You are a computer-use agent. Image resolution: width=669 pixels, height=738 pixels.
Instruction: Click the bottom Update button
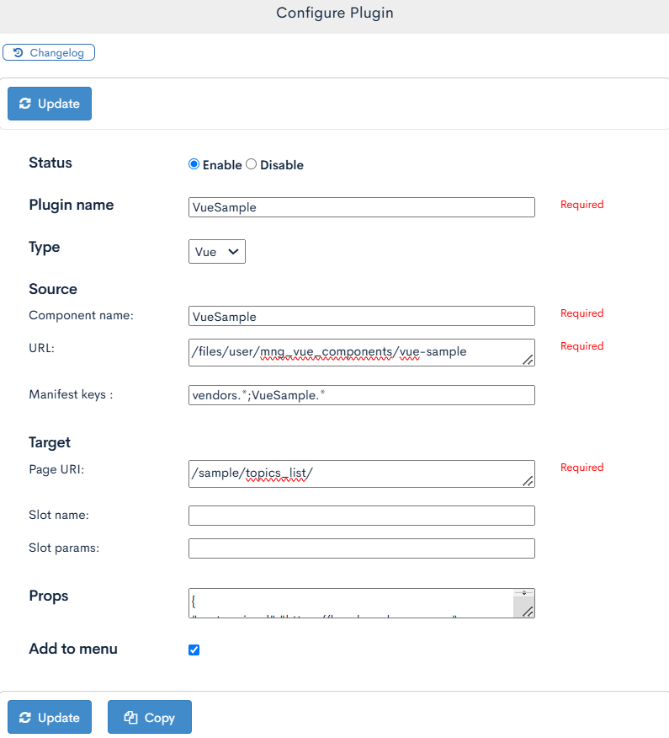(x=50, y=718)
